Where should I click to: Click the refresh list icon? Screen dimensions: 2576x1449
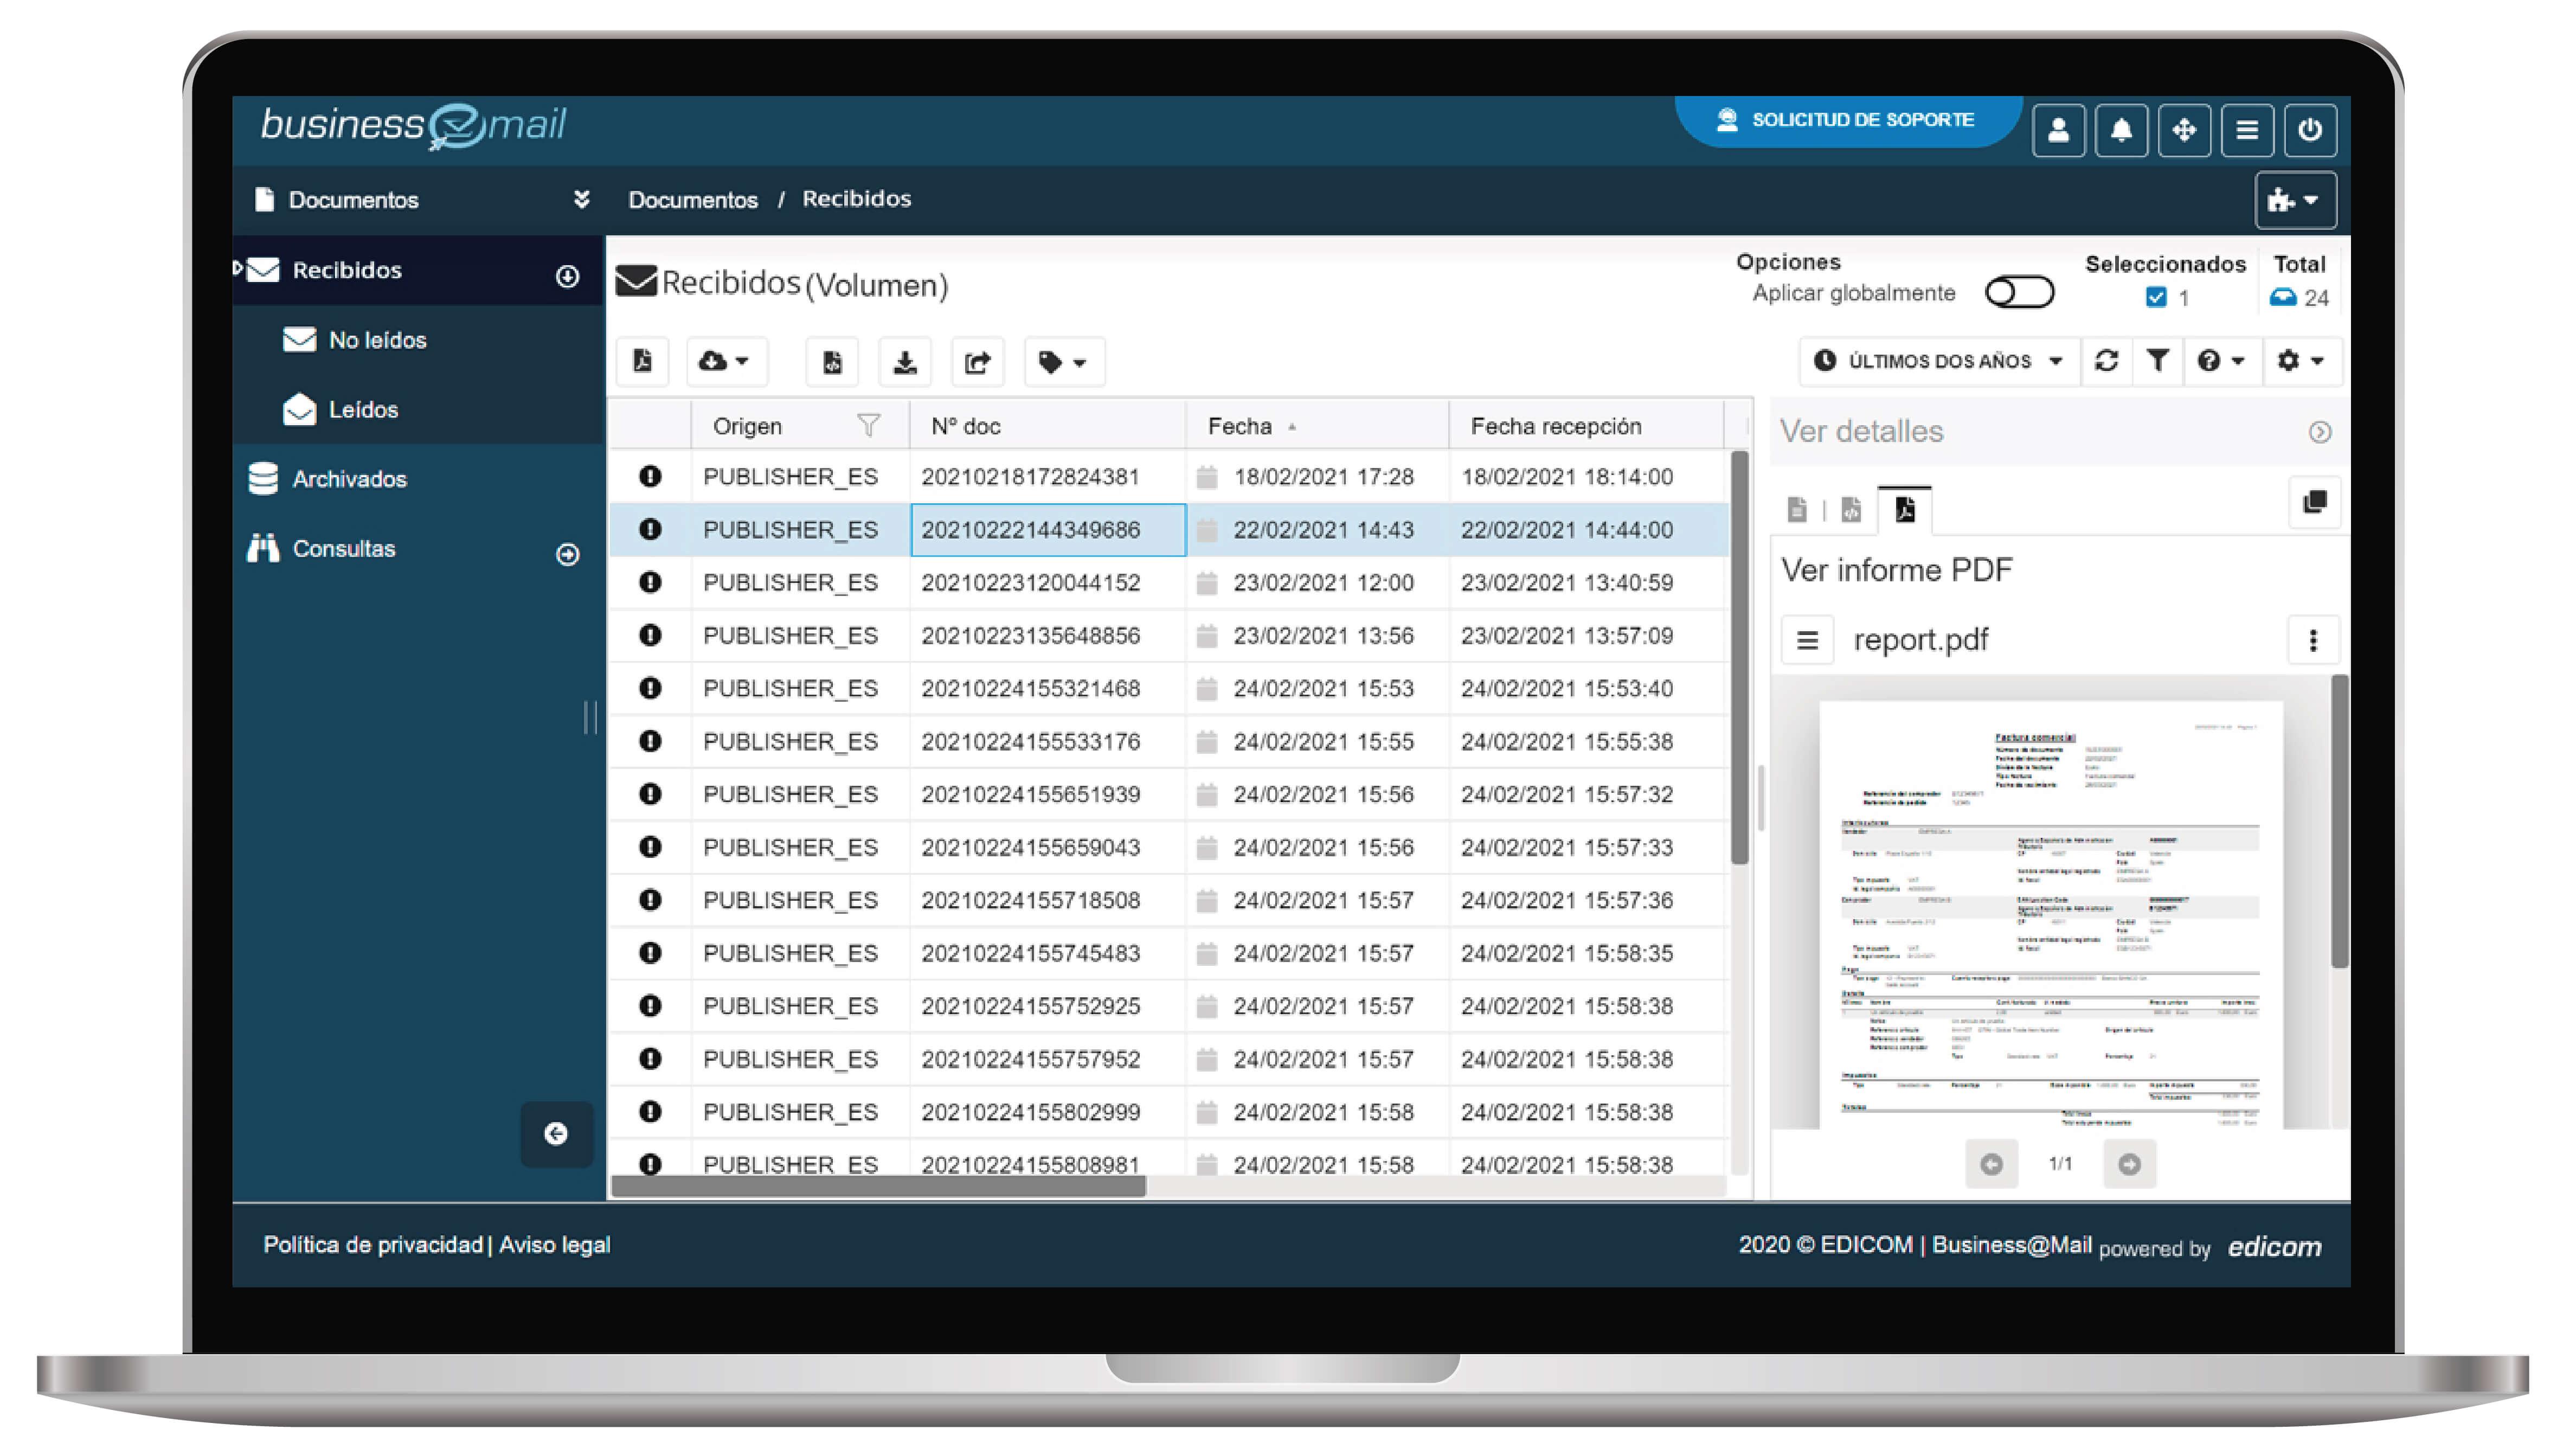click(x=2106, y=361)
